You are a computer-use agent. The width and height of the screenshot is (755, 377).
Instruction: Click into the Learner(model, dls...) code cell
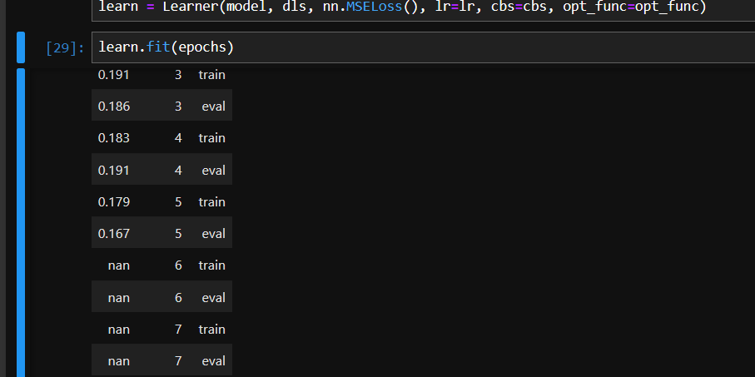point(423,10)
